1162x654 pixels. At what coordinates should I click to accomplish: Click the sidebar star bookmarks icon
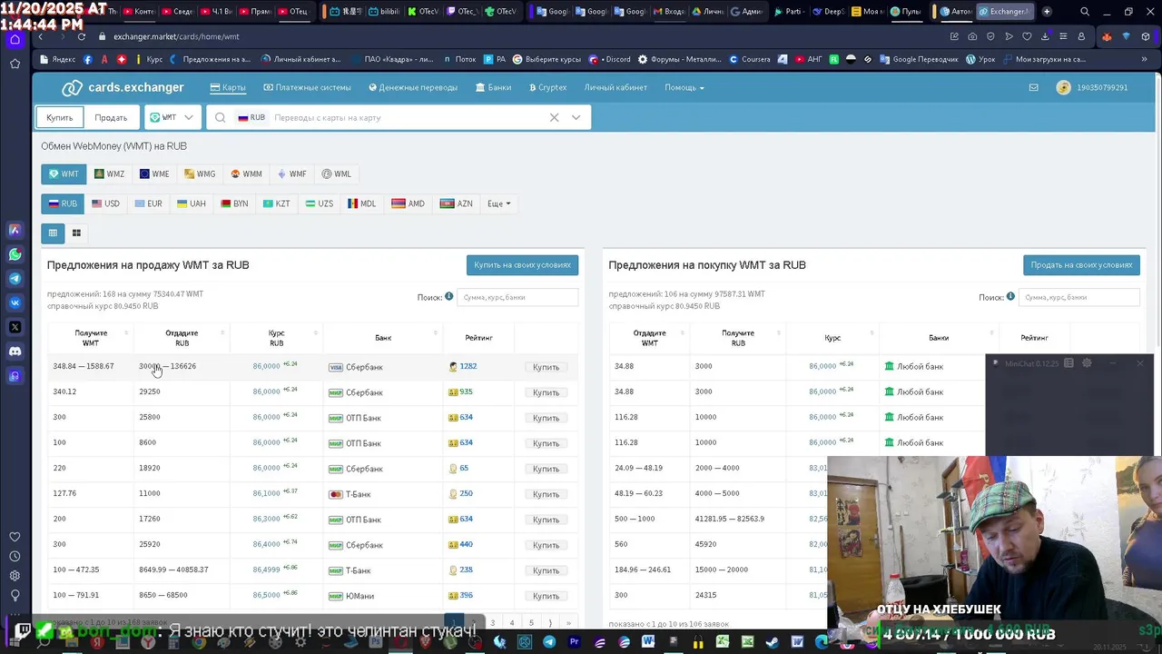point(15,64)
